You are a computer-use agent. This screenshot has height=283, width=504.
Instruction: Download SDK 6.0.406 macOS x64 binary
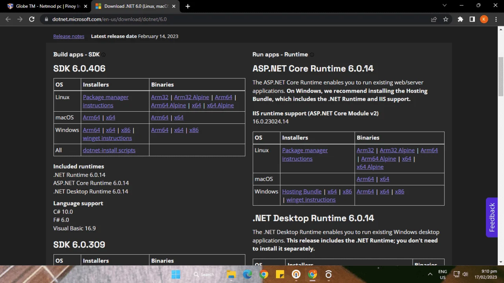pos(179,118)
